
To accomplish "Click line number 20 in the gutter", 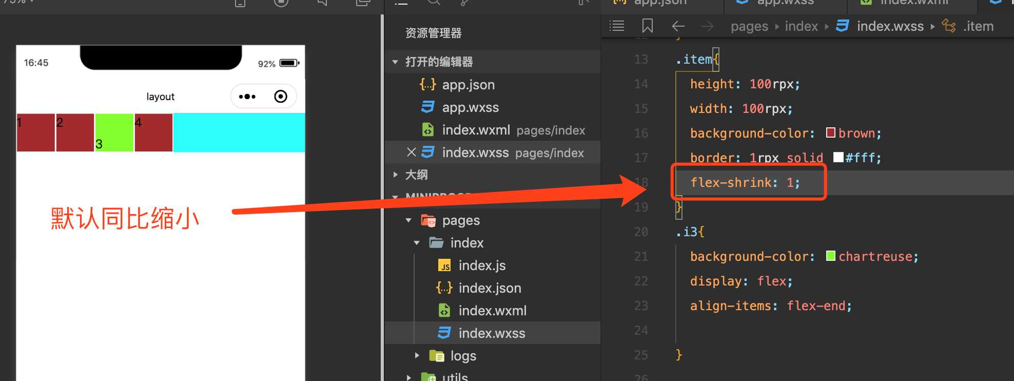I will pos(641,232).
